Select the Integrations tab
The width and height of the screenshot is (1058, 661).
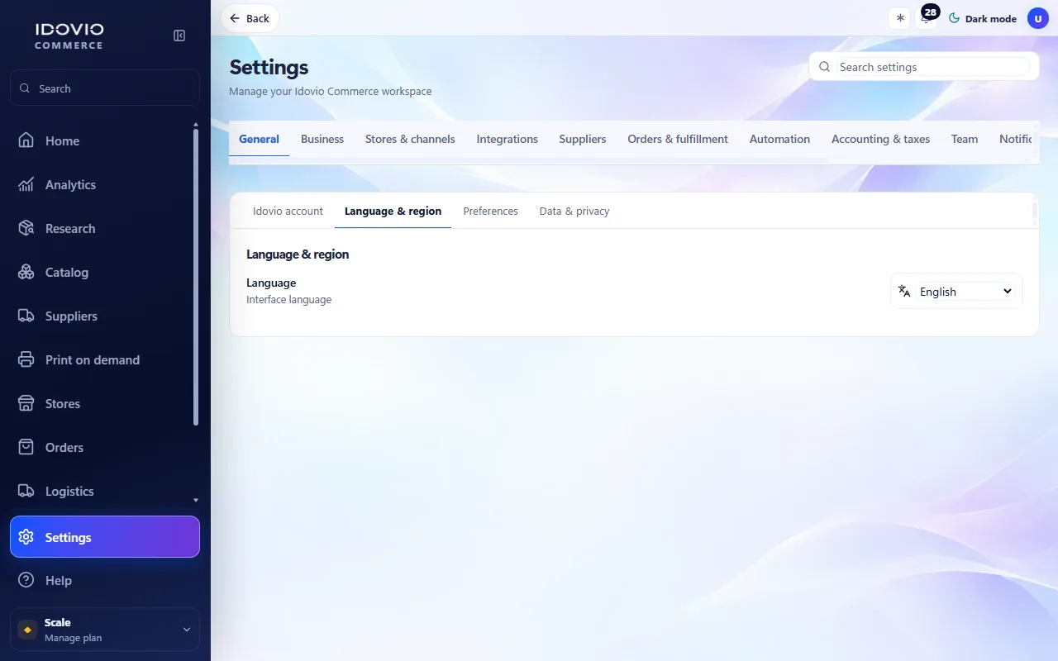click(508, 139)
